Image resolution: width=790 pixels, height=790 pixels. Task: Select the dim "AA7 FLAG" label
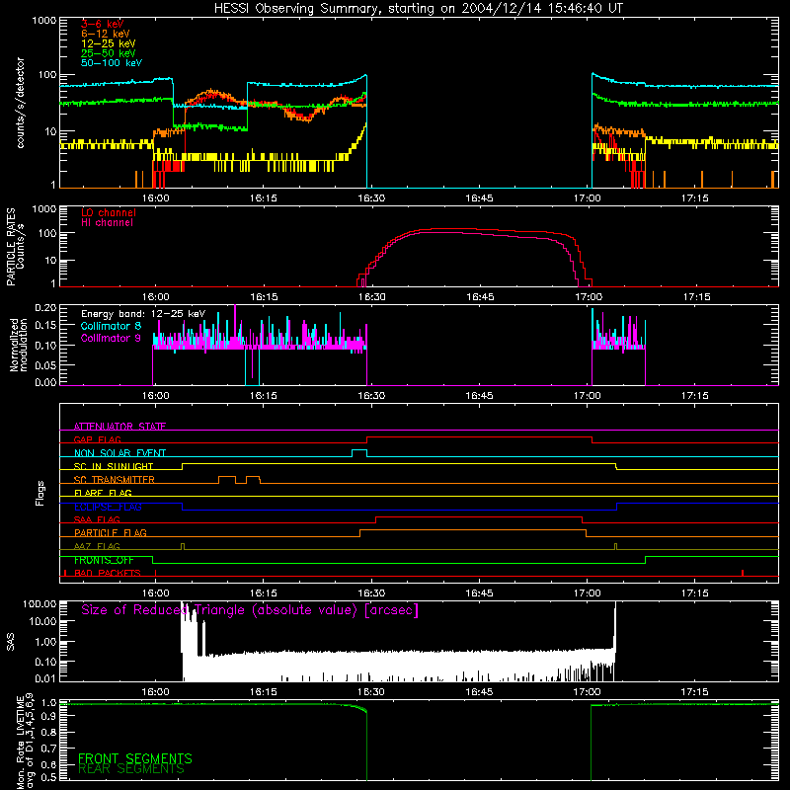[97, 546]
